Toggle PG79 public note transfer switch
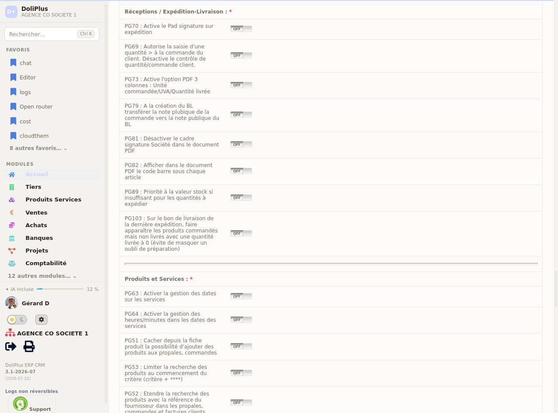Screen dimensions: 558x413 coord(241,115)
